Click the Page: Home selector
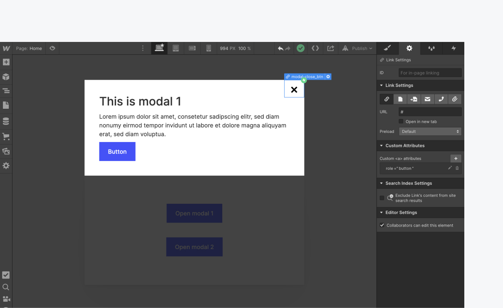 coord(29,48)
